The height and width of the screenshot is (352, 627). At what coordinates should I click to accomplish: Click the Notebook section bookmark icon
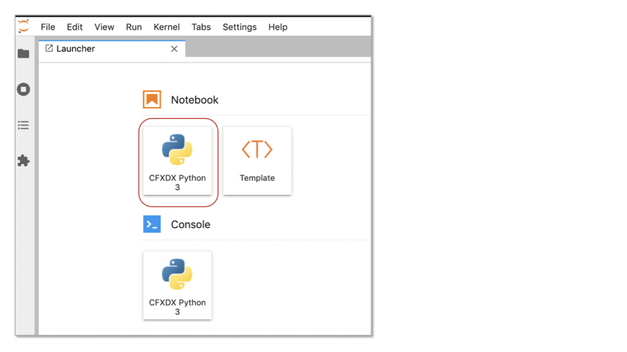[152, 100]
